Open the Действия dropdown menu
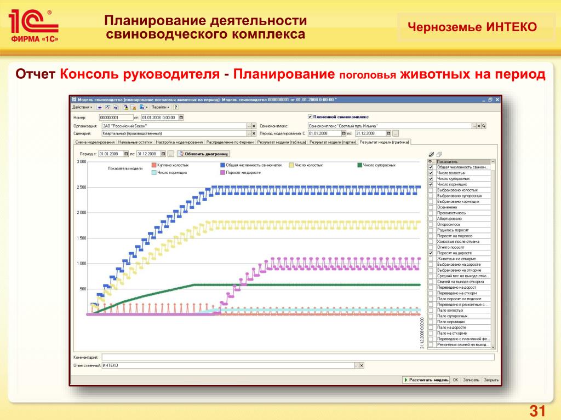Image resolution: width=561 pixels, height=420 pixels. [x=82, y=107]
